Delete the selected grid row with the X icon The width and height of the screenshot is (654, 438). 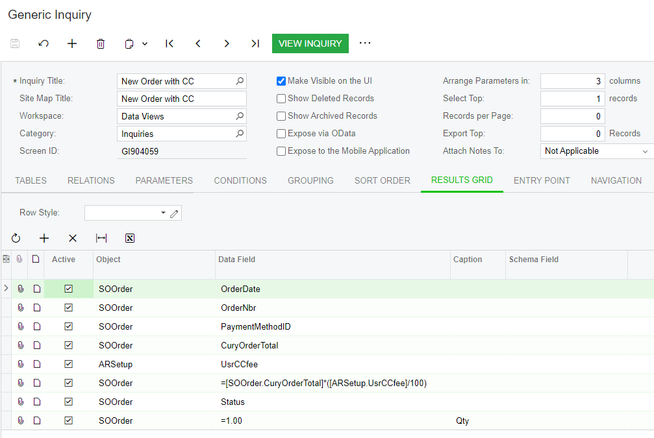pos(73,238)
